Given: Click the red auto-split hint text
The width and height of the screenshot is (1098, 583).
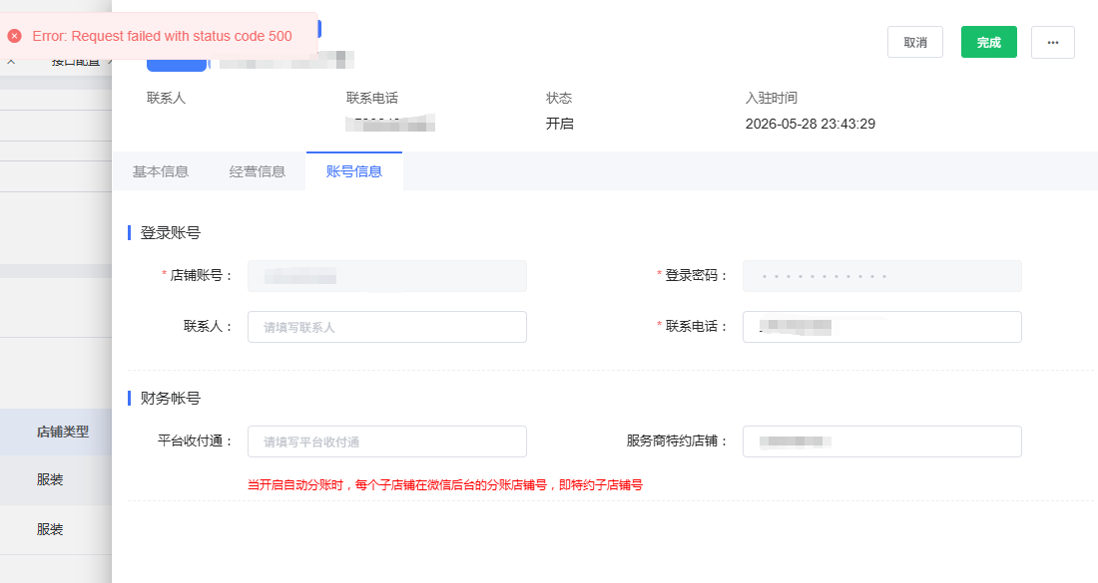Looking at the screenshot, I should [444, 484].
